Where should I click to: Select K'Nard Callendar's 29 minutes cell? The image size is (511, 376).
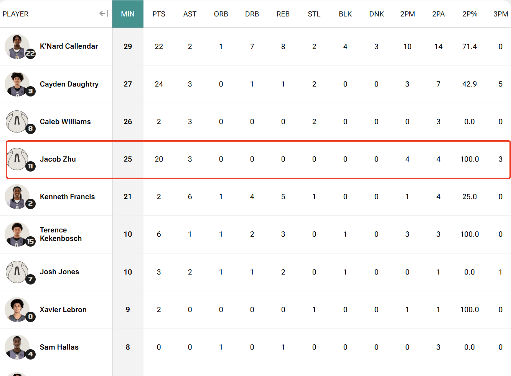tap(128, 46)
